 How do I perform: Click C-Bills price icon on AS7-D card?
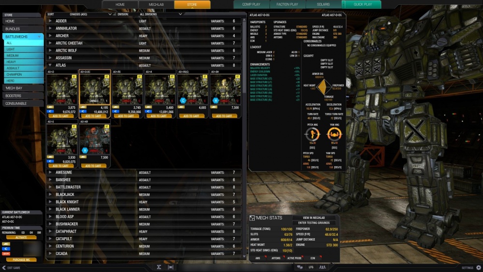pyautogui.click(x=51, y=112)
